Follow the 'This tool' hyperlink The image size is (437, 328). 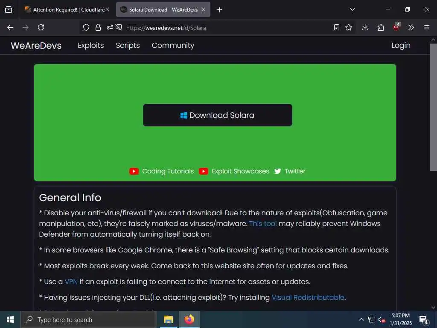(x=263, y=224)
